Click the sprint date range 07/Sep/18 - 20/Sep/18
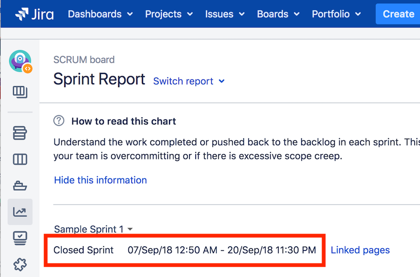This screenshot has height=277, width=420. 222,250
